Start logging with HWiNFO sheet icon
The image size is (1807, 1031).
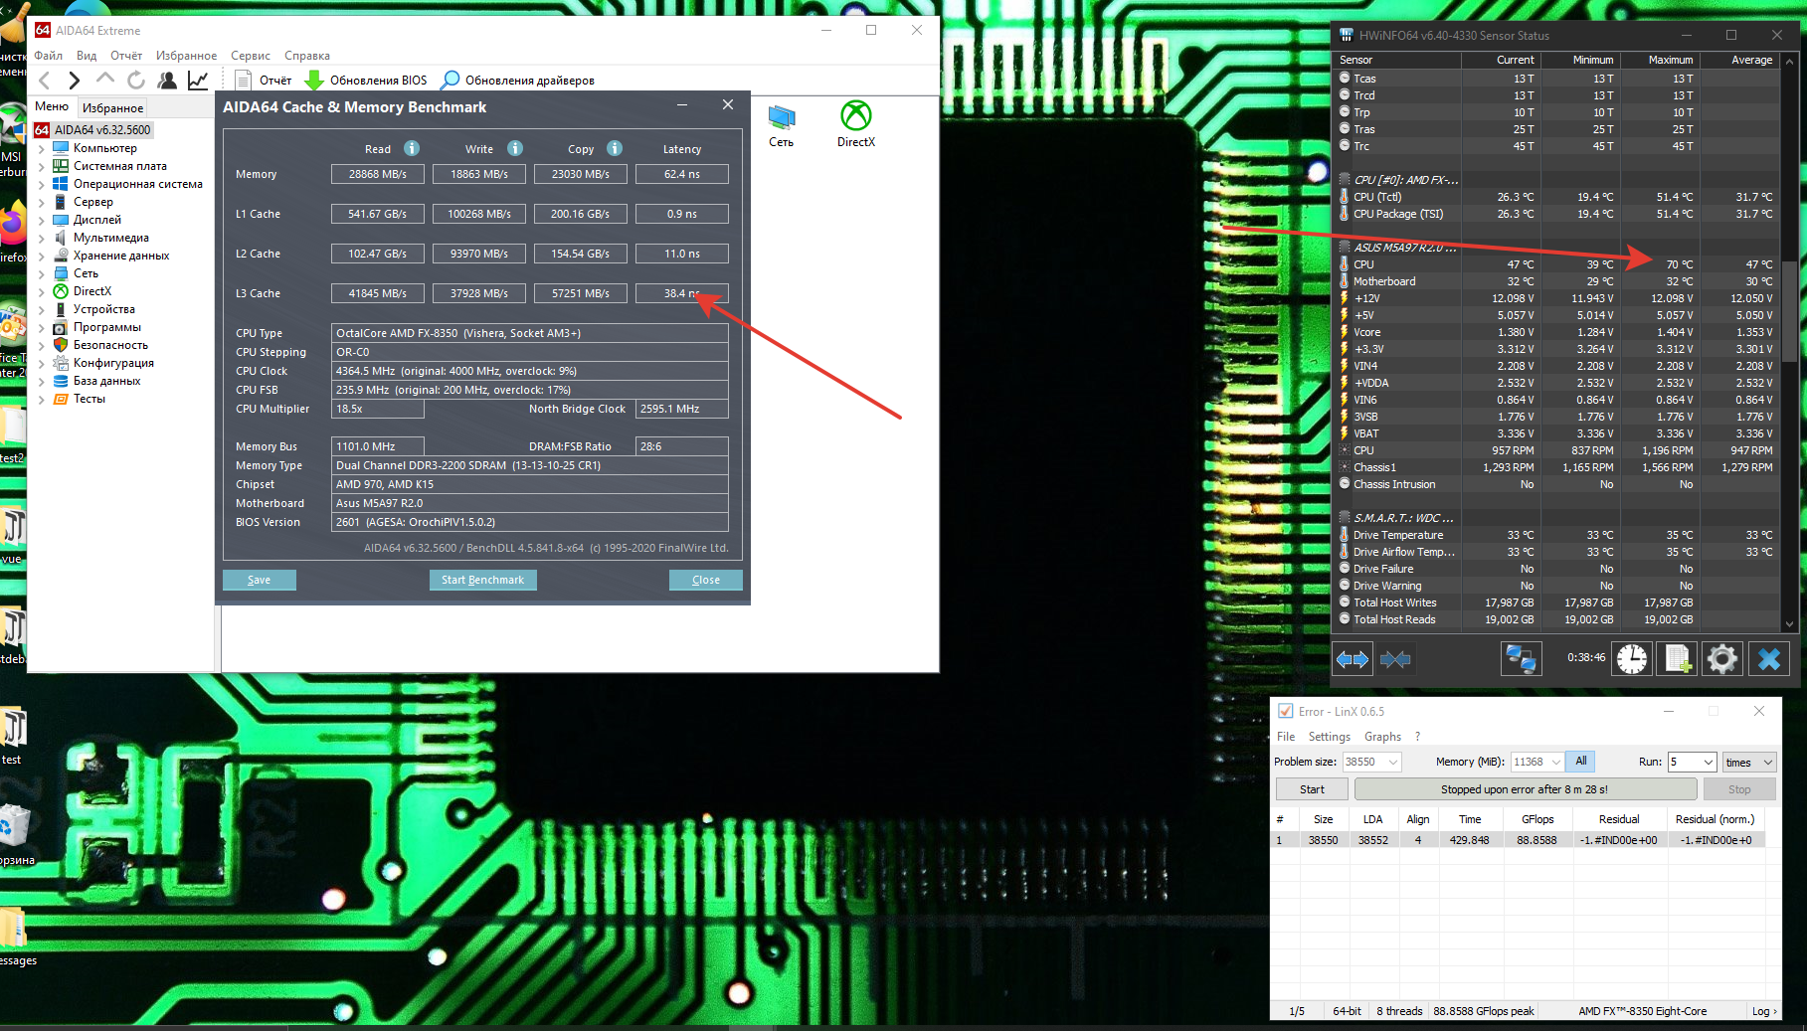(x=1678, y=658)
